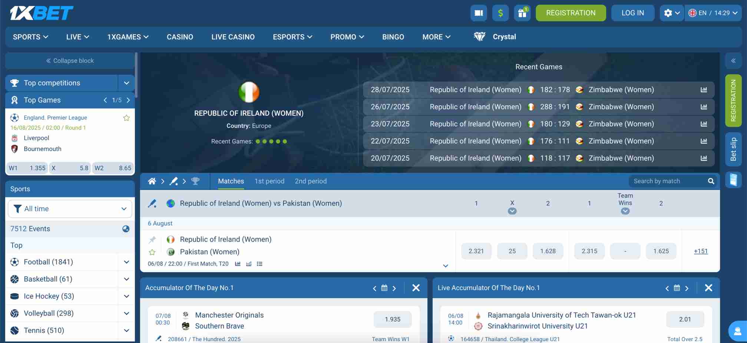
Task: Open the 1XGAMES menu
Action: [128, 37]
